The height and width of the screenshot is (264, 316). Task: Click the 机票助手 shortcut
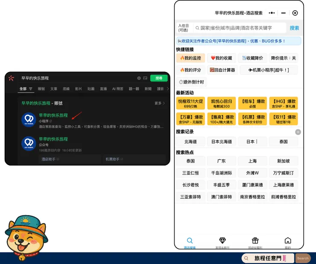pos(134,159)
